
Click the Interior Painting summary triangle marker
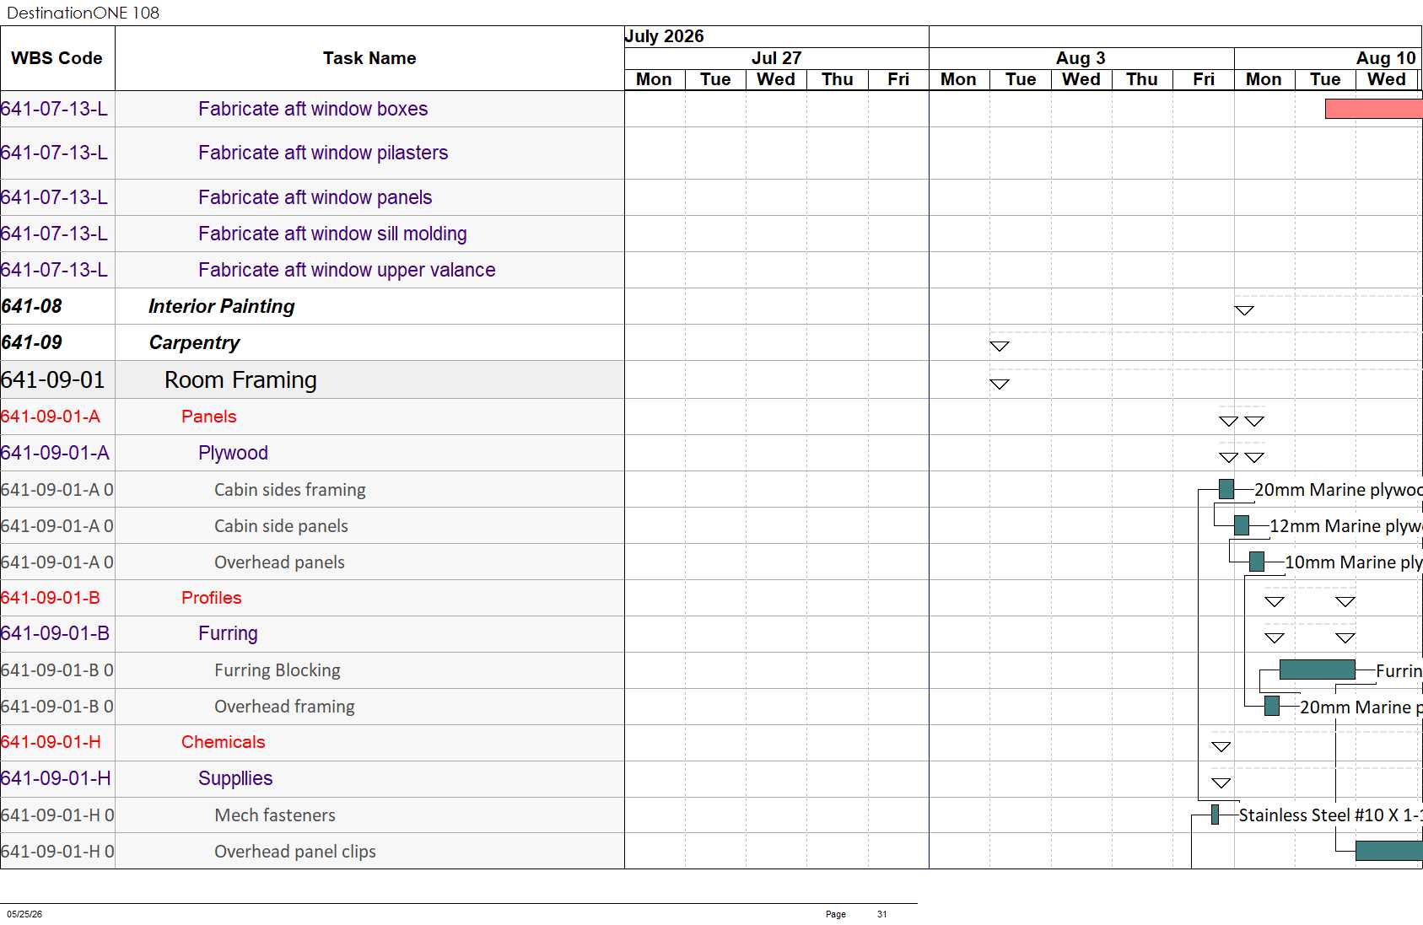point(1244,310)
